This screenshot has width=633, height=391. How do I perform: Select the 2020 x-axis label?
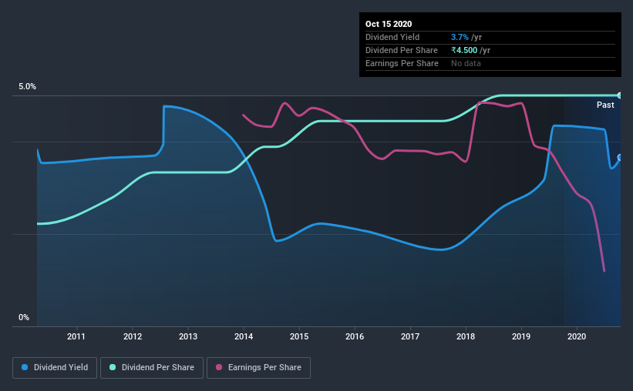pos(577,336)
